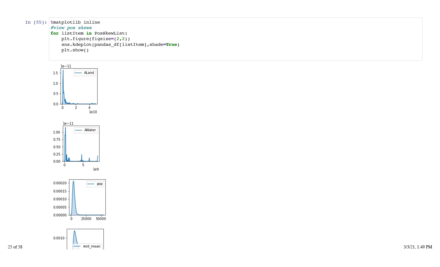Image resolution: width=440 pixels, height=267 pixels.
Task: Click the In [55] cell prompt
Action: [x=36, y=23]
